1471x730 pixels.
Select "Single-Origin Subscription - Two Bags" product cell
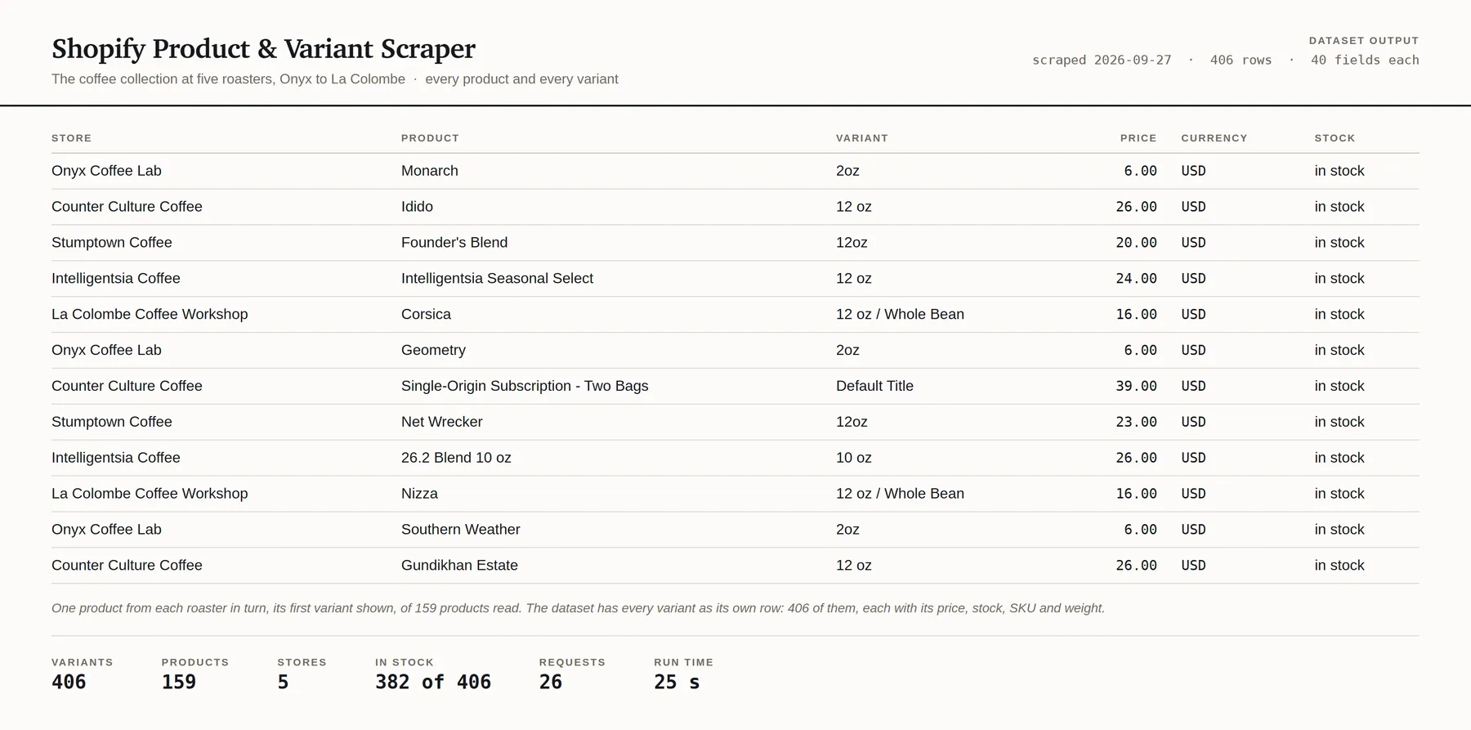[525, 387]
